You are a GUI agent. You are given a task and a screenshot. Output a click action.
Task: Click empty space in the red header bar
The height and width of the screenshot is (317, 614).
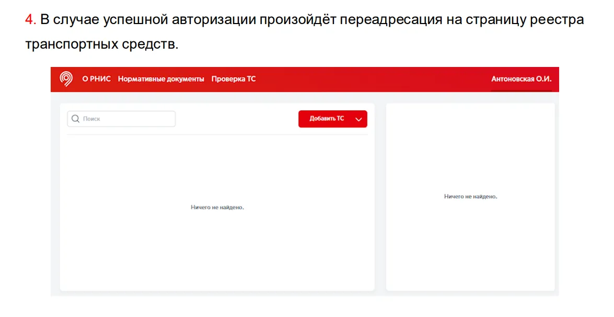366,79
